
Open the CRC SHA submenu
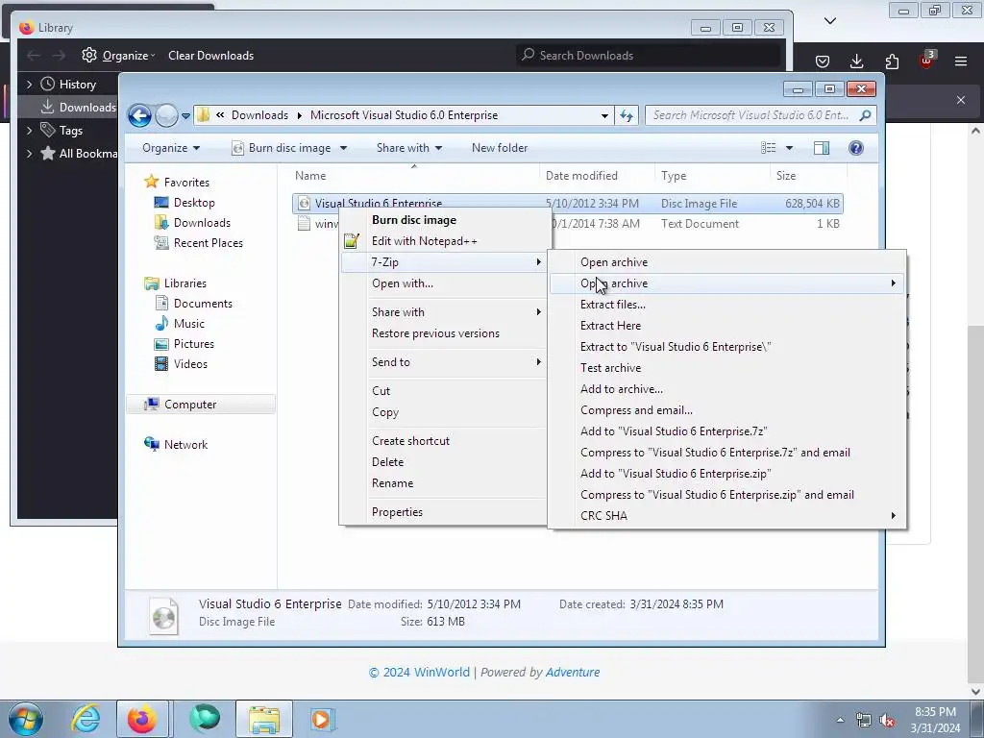726,516
